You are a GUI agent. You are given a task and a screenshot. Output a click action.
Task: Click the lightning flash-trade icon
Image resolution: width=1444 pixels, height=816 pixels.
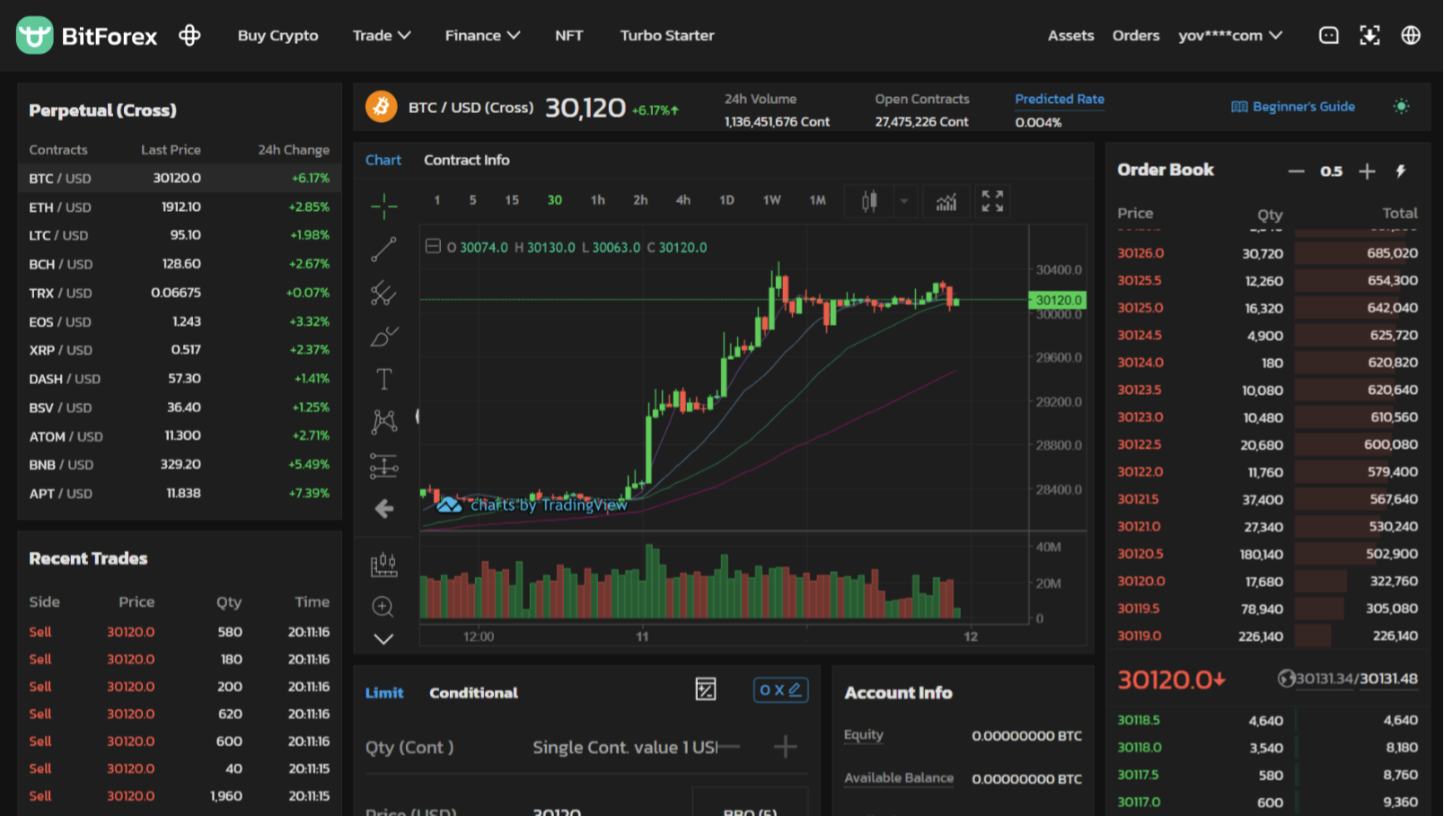(x=1401, y=171)
